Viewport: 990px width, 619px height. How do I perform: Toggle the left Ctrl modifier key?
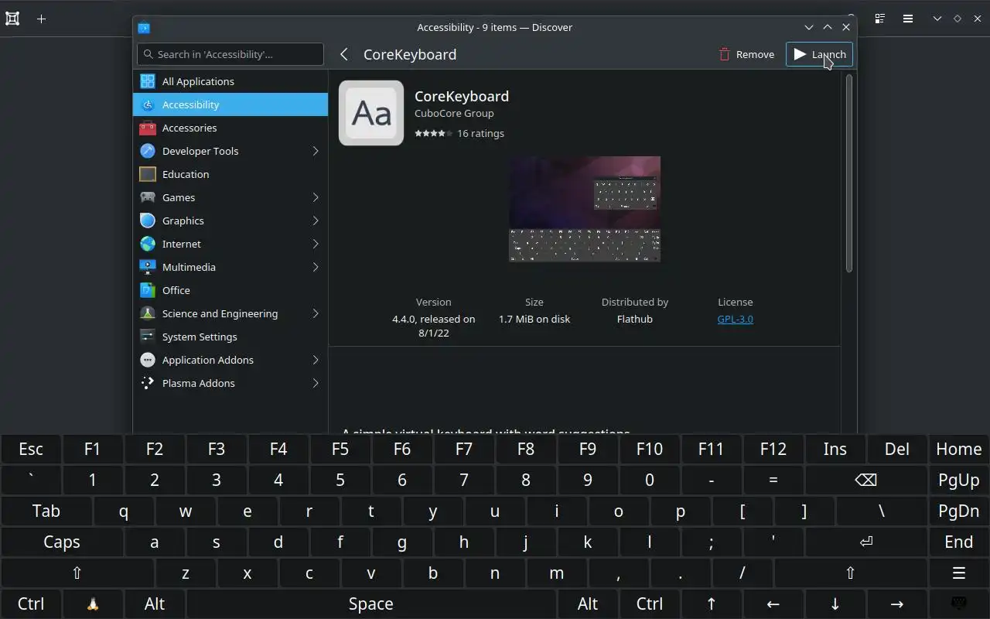point(31,604)
